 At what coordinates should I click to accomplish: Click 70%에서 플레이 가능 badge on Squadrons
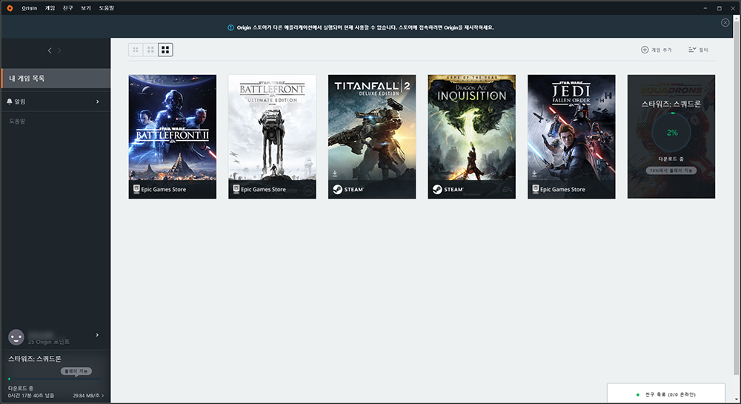click(x=671, y=170)
